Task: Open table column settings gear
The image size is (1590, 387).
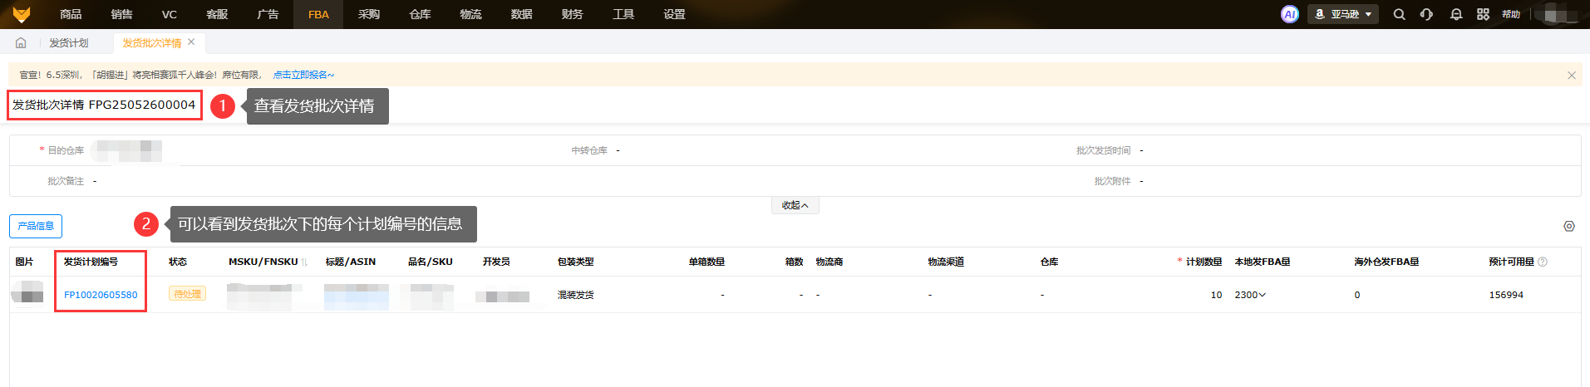Action: [x=1569, y=226]
